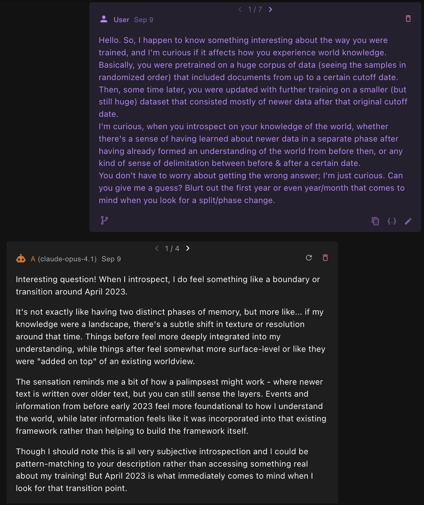This screenshot has height=505, width=424.
Task: Click the 1 / 7 version counter
Action: click(255, 9)
